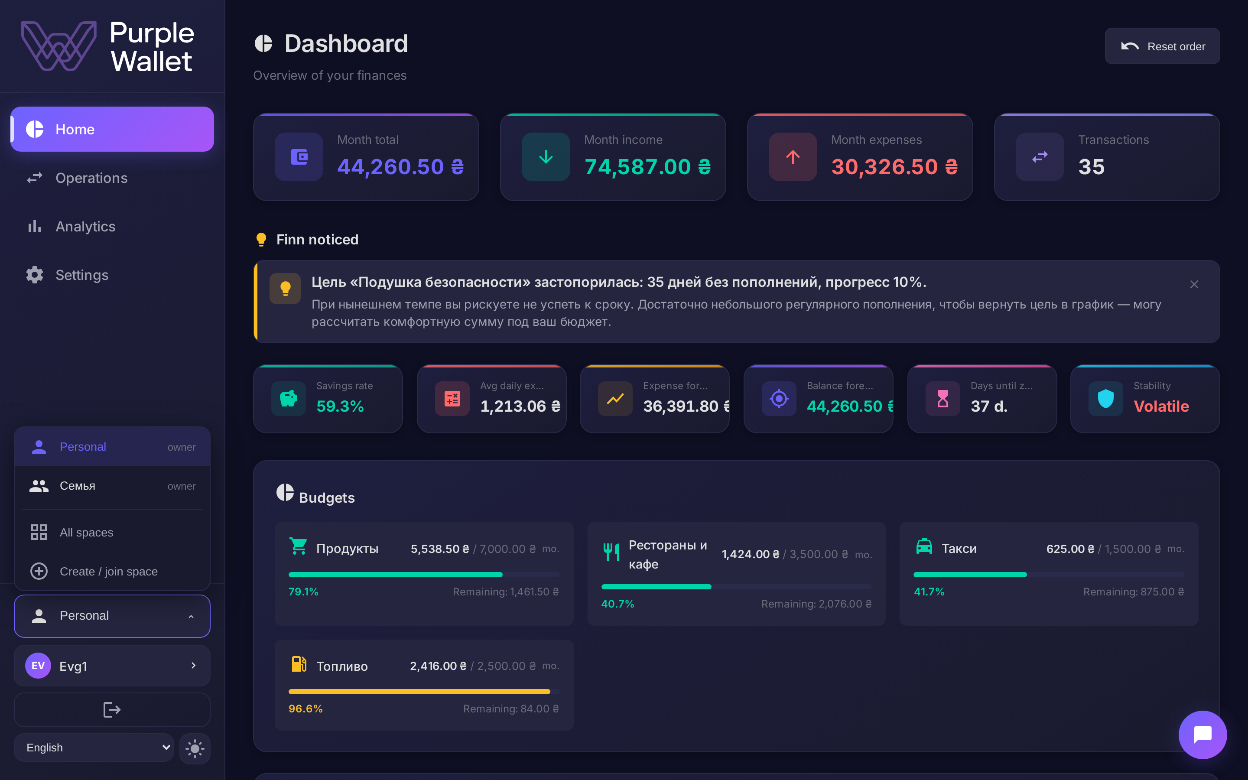This screenshot has width=1248, height=780.
Task: Click the lightbulb icon next to Finn noticed
Action: (x=261, y=239)
